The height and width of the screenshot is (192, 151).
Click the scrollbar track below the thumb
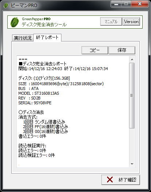(132, 145)
